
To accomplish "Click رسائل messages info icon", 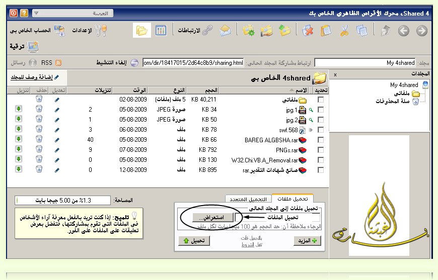I will click(33, 63).
